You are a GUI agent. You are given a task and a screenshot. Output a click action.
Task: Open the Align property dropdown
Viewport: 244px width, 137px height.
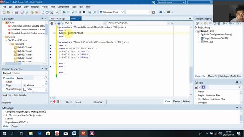coord(43,85)
